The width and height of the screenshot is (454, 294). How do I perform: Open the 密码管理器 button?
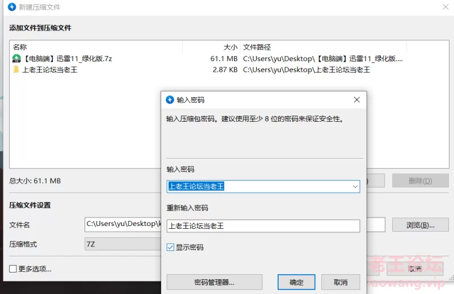(x=215, y=282)
